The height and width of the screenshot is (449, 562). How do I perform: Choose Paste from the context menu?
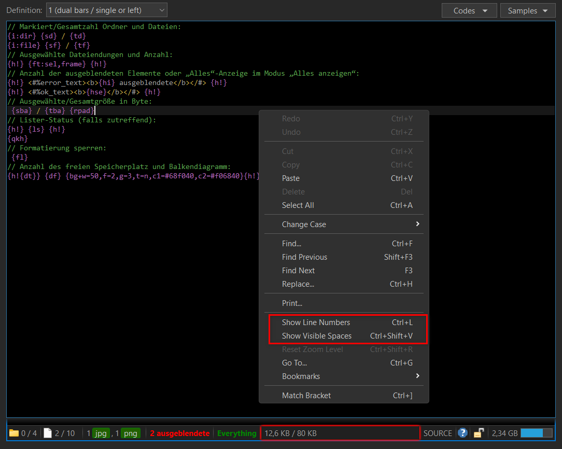[x=344, y=178]
